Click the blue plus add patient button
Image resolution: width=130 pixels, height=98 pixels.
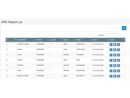coord(124,28)
